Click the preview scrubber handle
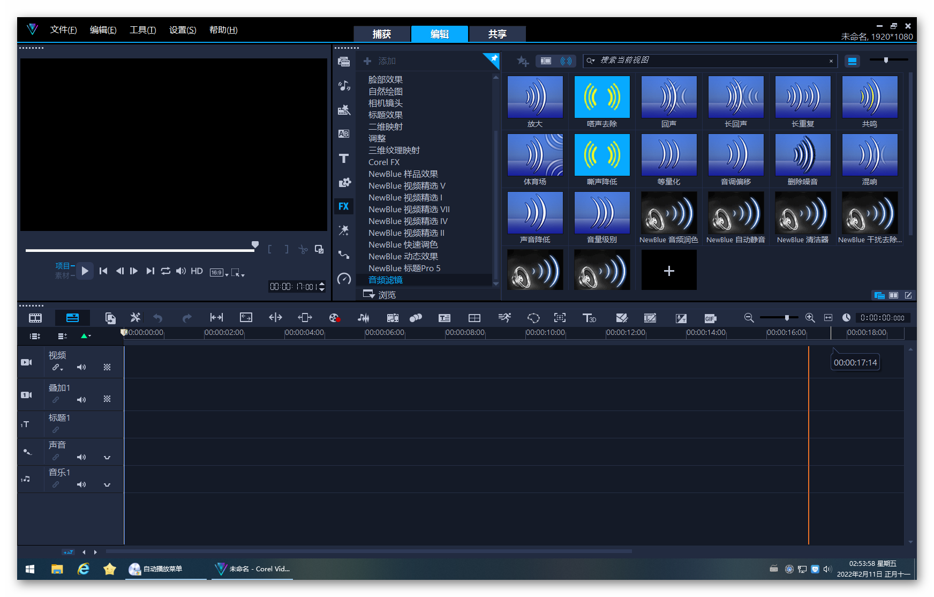The height and width of the screenshot is (597, 934). pyautogui.click(x=255, y=245)
